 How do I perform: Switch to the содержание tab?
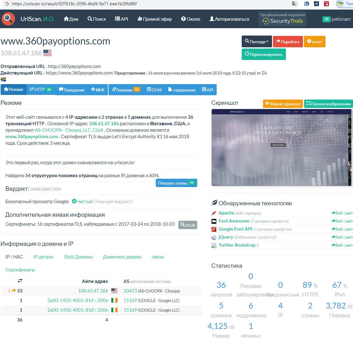(182, 90)
